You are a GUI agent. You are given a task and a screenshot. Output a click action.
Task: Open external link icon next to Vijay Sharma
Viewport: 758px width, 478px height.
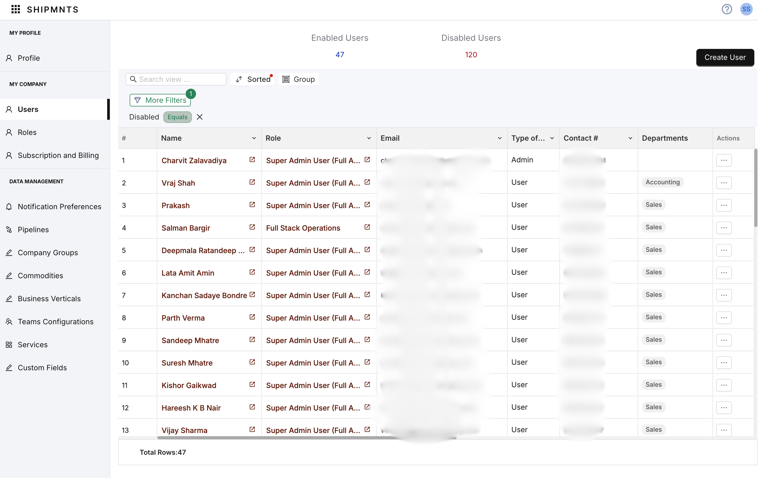click(252, 430)
